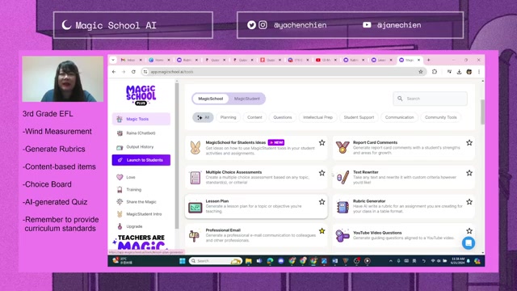Open Chrome three-dot menu
The image size is (517, 291).
[479, 72]
